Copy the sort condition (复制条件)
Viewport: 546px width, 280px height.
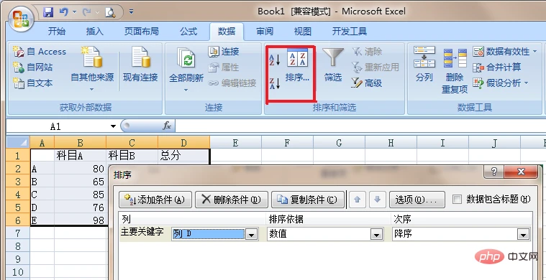click(308, 200)
